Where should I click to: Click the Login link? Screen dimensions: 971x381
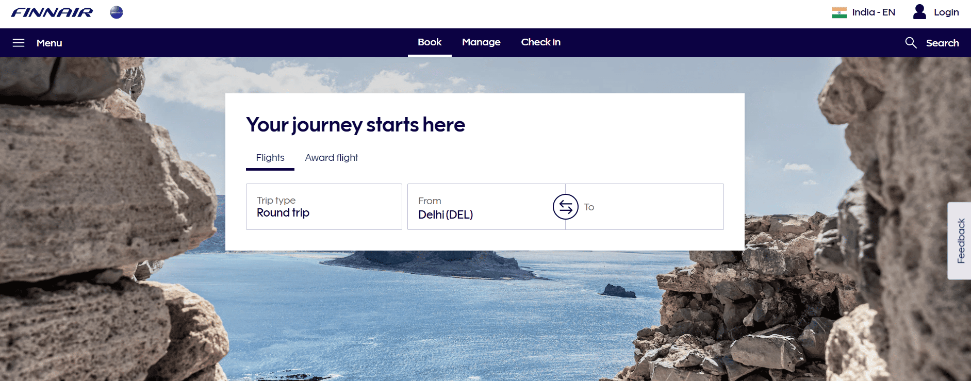946,12
